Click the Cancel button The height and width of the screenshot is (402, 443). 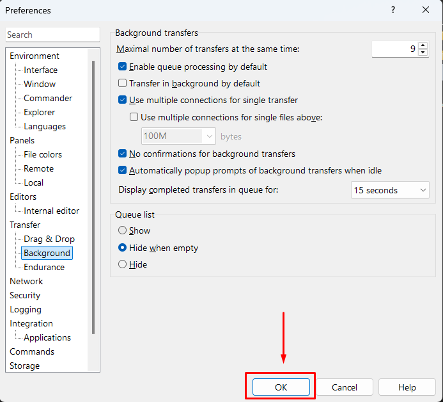(345, 387)
